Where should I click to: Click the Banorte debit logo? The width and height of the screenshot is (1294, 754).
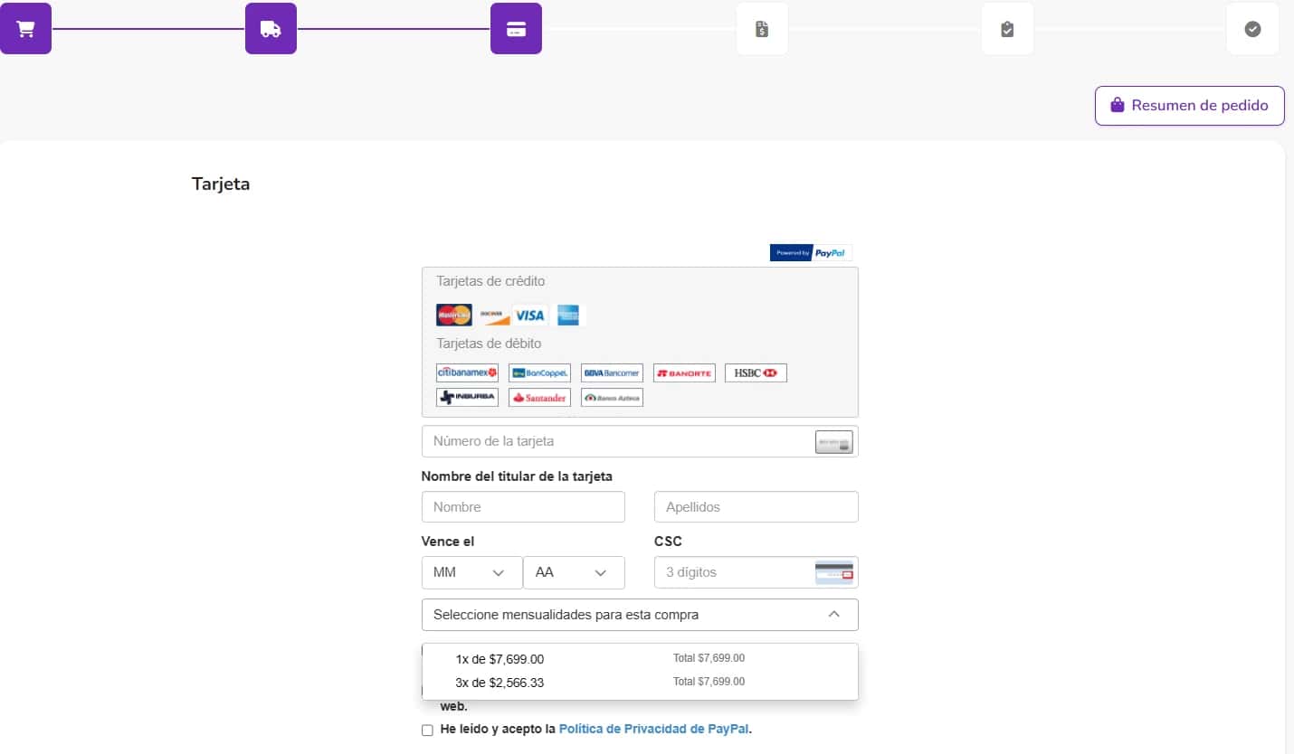[684, 372]
